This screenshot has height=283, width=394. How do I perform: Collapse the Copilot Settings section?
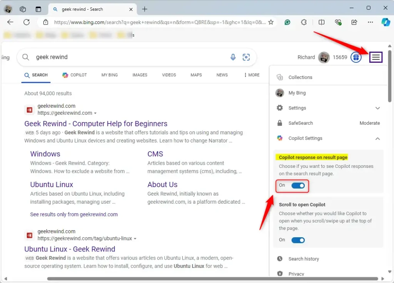(377, 138)
